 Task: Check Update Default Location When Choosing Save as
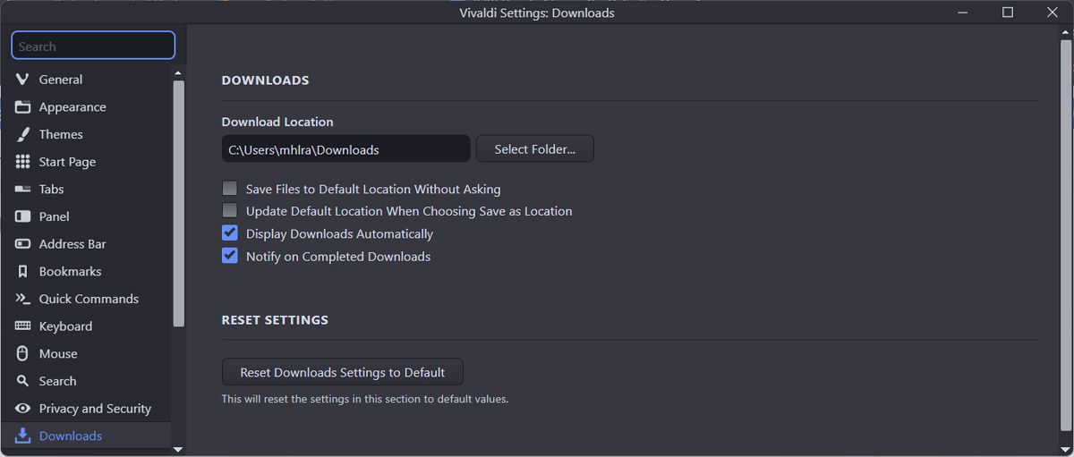pos(230,211)
